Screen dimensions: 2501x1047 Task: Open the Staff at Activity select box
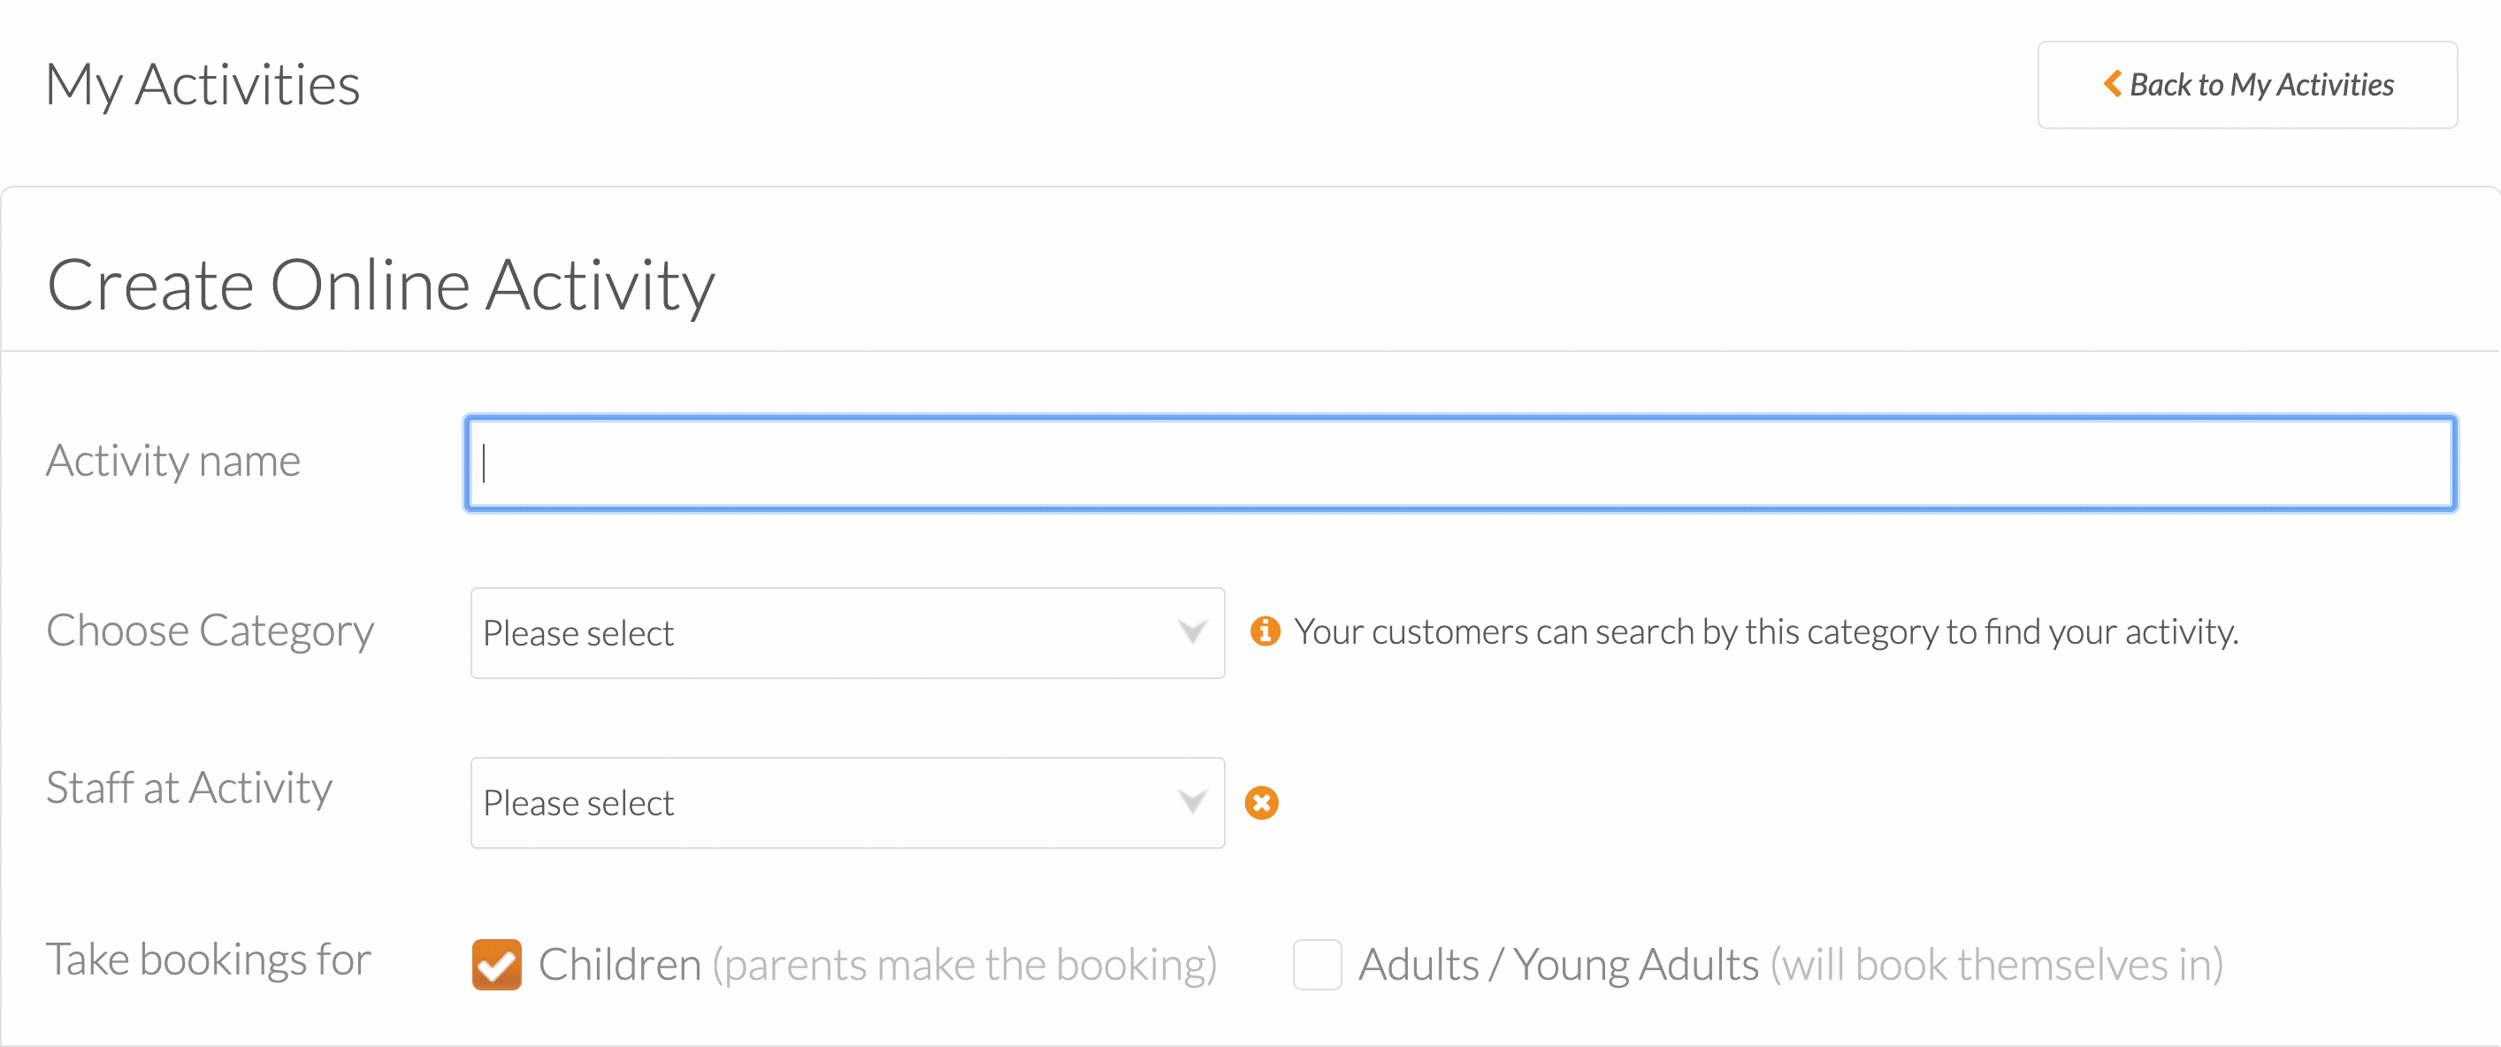click(847, 803)
